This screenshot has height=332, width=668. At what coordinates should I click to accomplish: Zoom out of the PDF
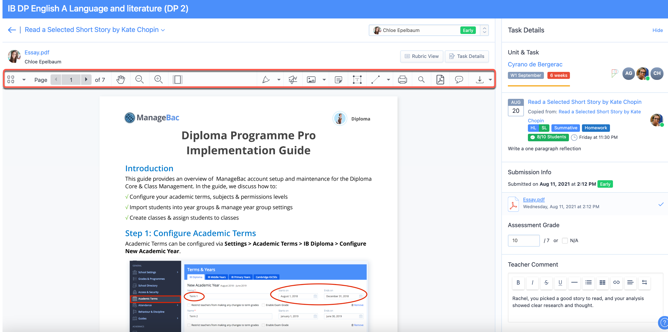tap(140, 79)
